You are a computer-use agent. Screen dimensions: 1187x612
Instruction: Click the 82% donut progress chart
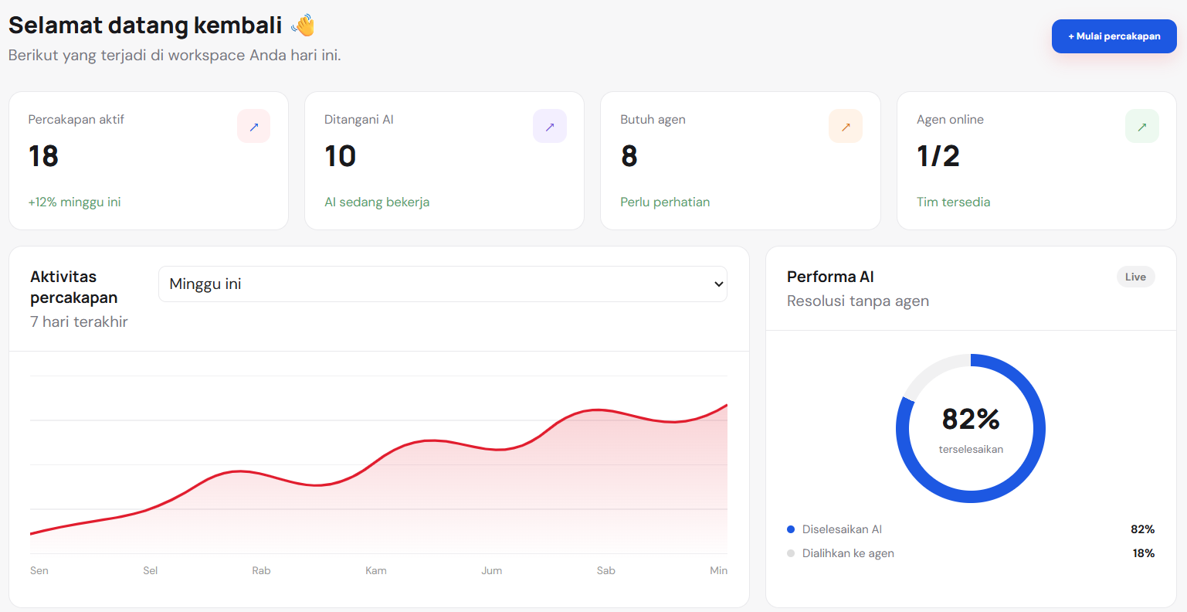[971, 428]
